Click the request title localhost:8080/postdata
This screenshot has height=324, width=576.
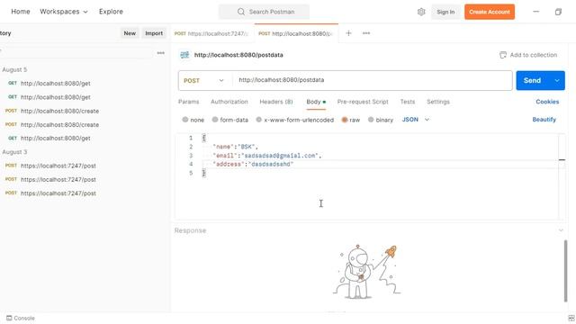[238, 55]
